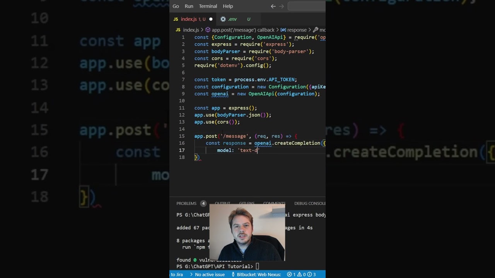Viewport: 495px width, 278px height.
Task: Go forward with the right navigation arrow
Action: 281,6
